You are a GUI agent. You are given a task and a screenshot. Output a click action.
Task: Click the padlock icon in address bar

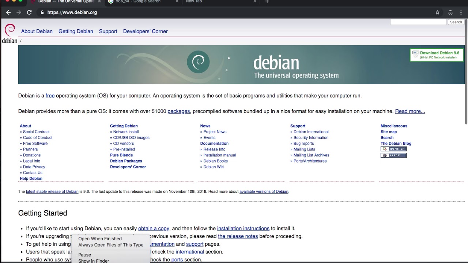(x=42, y=12)
